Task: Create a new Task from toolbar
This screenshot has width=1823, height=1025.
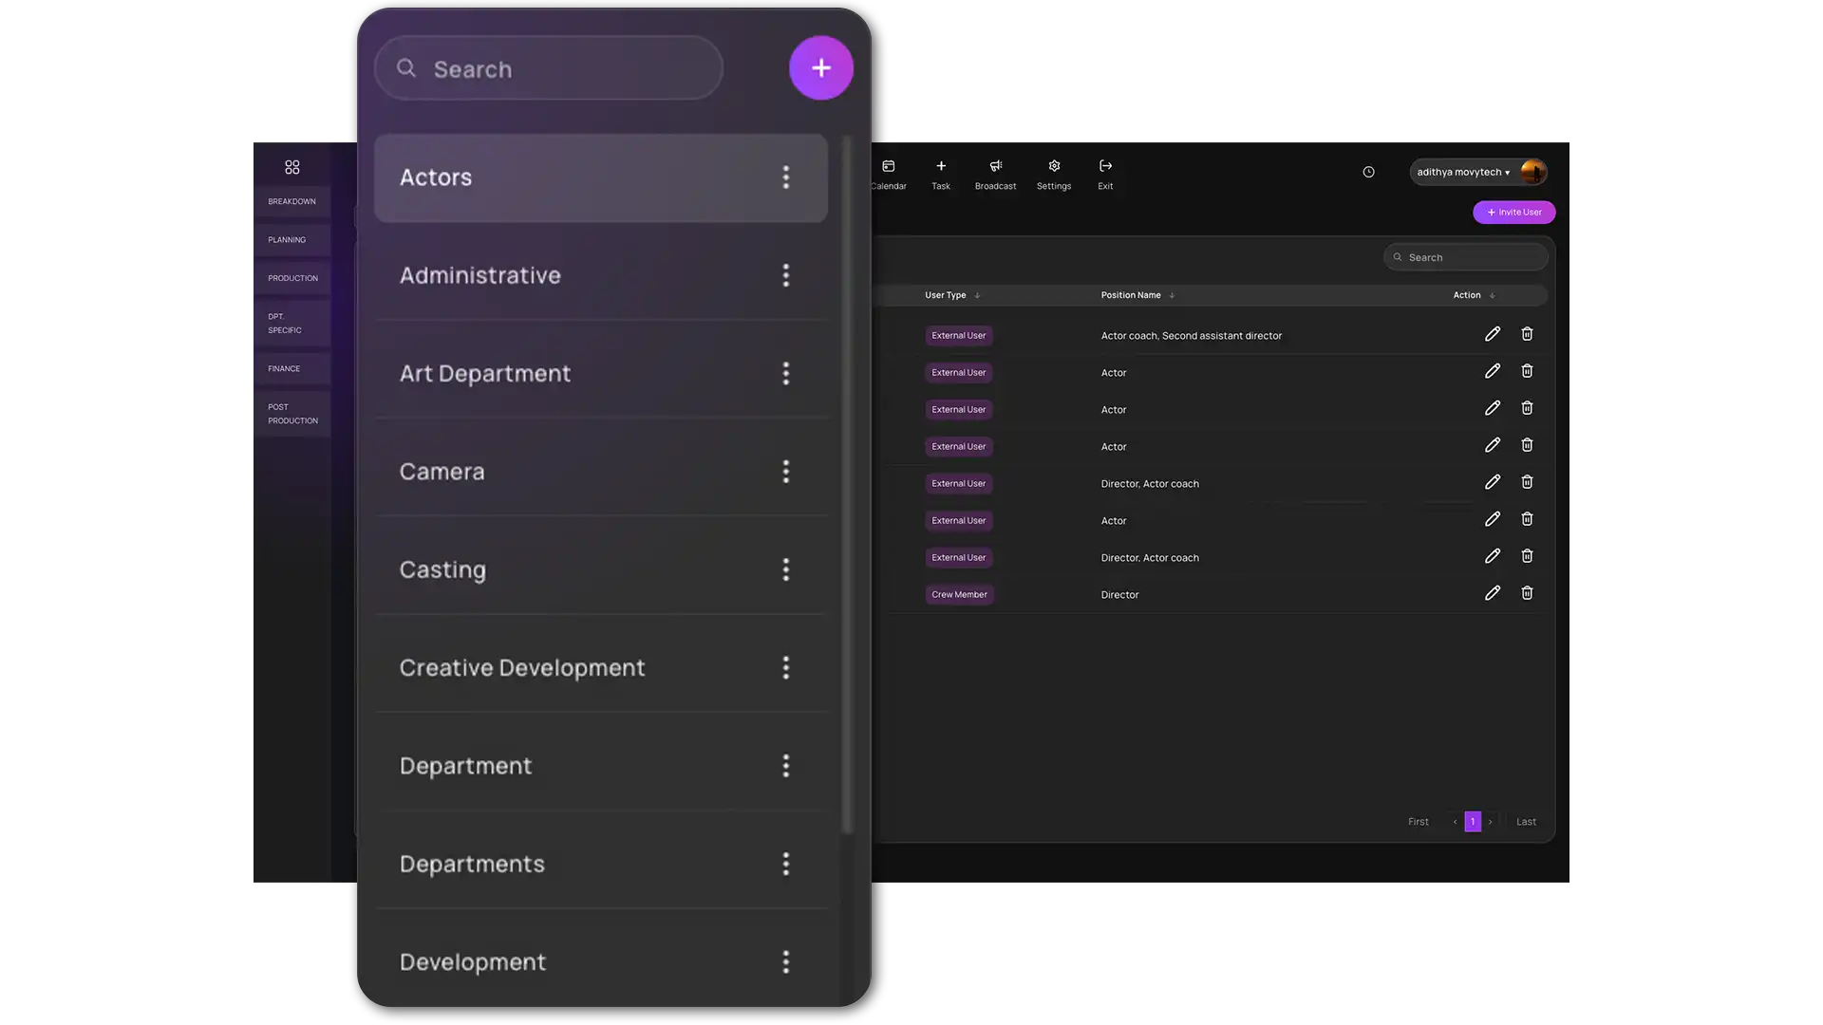Action: (x=941, y=176)
